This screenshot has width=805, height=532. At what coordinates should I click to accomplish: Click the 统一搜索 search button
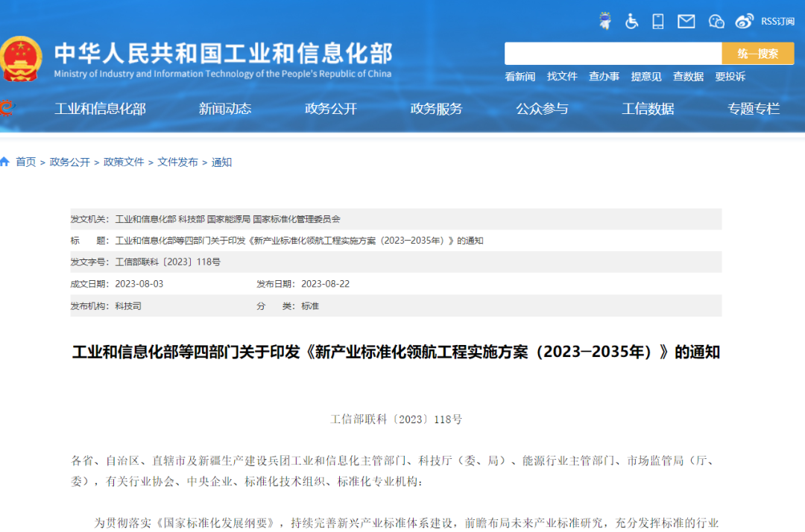758,54
